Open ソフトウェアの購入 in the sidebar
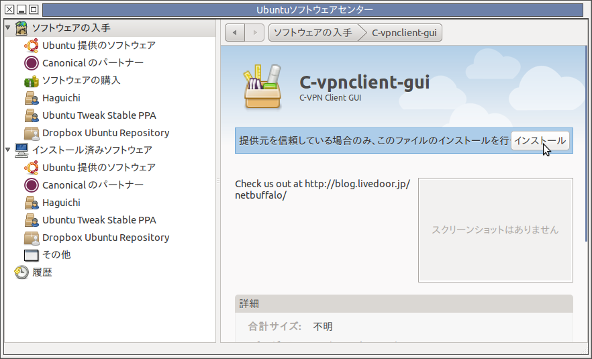592x359 pixels. (x=81, y=81)
